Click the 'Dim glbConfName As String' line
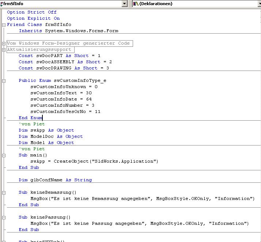 [x=55, y=180]
